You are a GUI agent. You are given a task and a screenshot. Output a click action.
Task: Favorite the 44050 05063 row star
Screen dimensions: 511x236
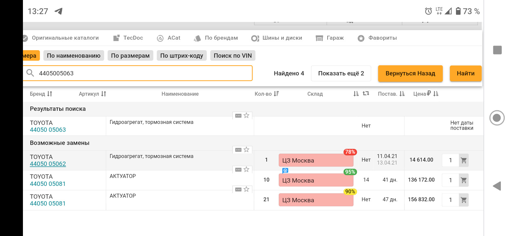pos(247,115)
